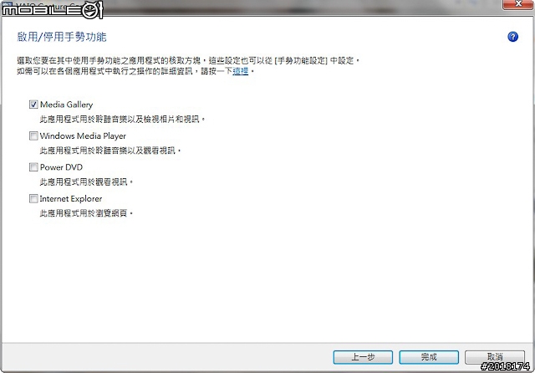Select the Media Gallery label text
Screen dimensions: 535x373
[66, 105]
